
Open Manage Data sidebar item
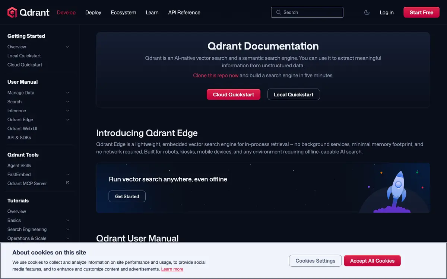[x=21, y=93]
